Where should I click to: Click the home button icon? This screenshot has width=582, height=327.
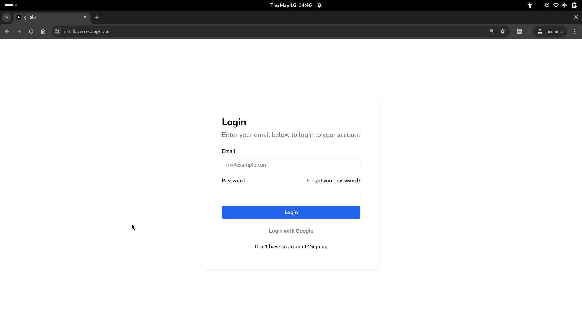(x=43, y=31)
